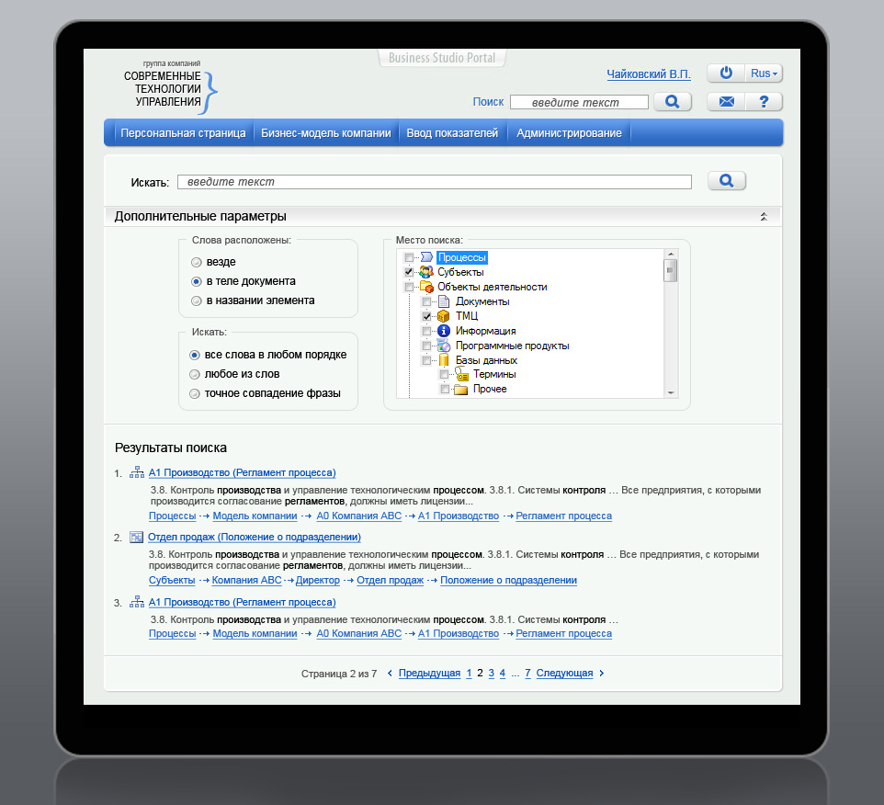Open the Положение о подразделении breadcrumb link
The width and height of the screenshot is (884, 805).
click(508, 580)
